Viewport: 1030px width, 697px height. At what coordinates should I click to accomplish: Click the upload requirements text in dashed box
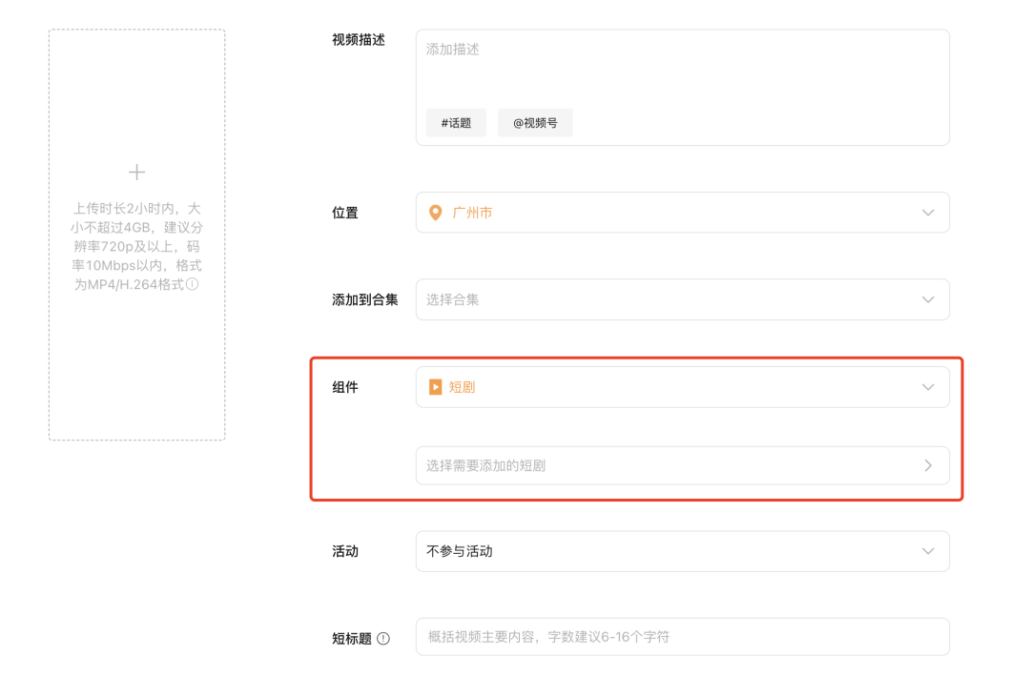[137, 246]
